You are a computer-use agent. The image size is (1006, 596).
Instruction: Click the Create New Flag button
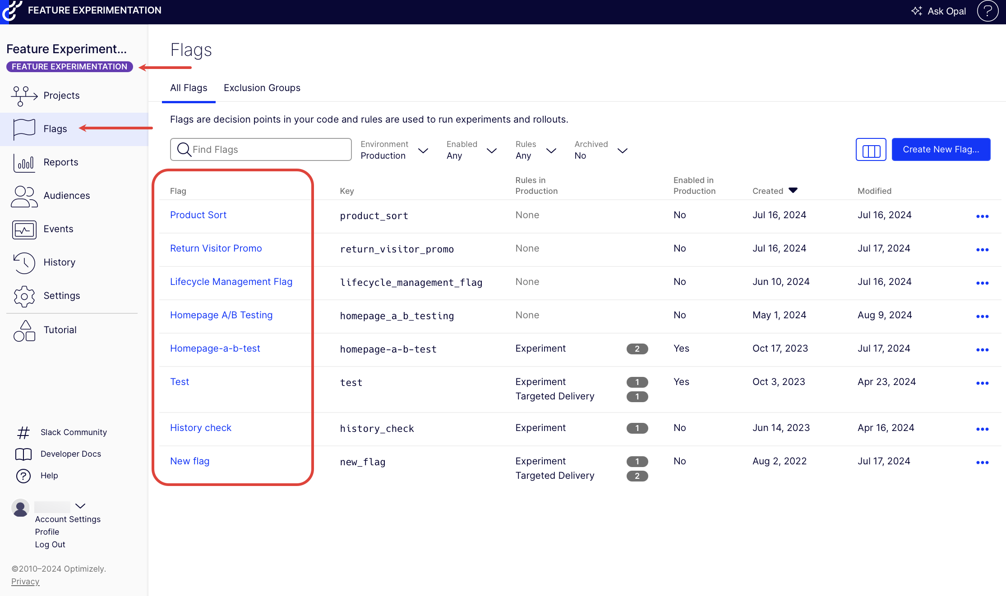pyautogui.click(x=941, y=150)
